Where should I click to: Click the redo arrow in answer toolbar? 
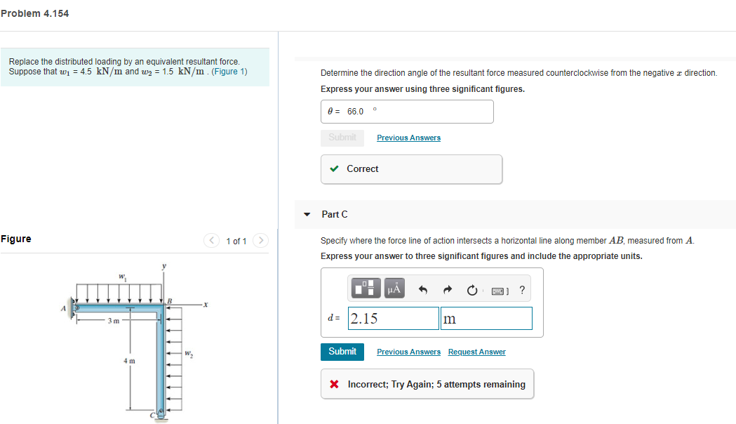pyautogui.click(x=447, y=289)
